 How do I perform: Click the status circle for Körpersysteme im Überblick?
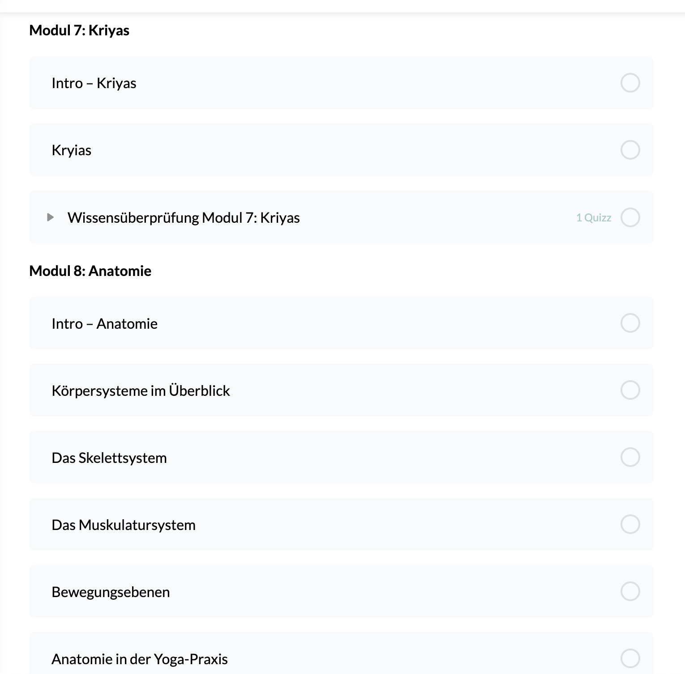pos(630,390)
